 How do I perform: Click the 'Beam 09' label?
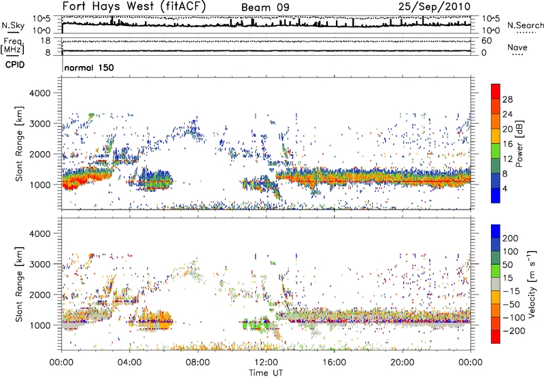pyautogui.click(x=265, y=7)
